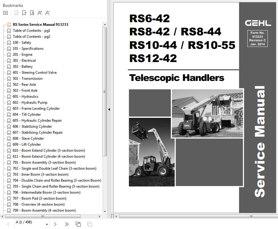Open the page number dropdown

click(47, 224)
